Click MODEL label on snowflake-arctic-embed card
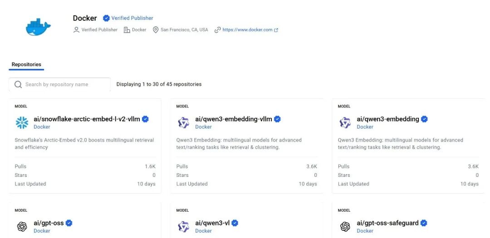Screen dimensions: 490x238 point(20,106)
